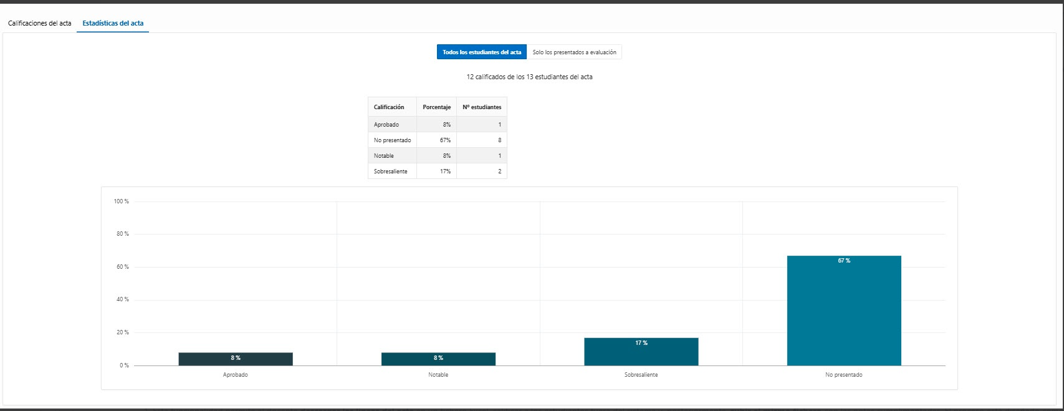Screen dimensions: 1064x411
Task: Click the Sobresaliente 17 % bar
Action: [641, 352]
